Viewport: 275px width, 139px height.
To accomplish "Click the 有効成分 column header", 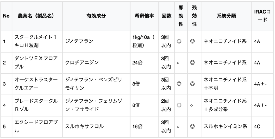I will click(96, 16).
